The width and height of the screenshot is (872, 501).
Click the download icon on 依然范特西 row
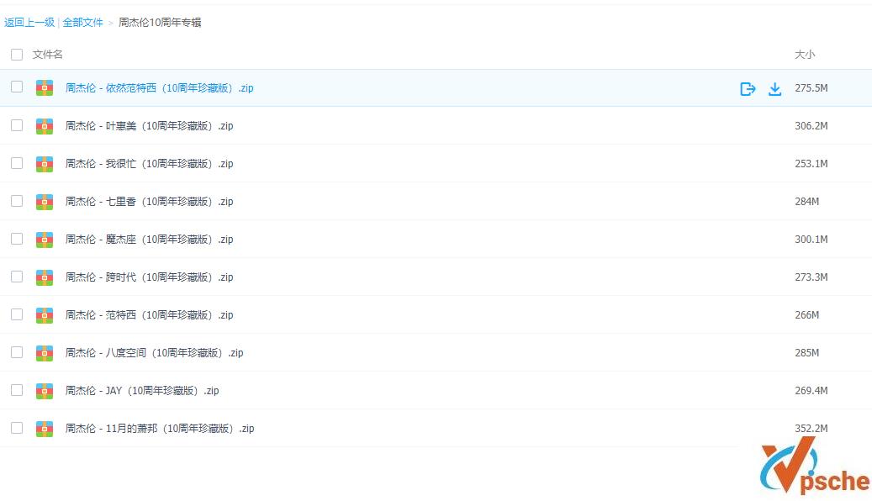click(x=775, y=87)
